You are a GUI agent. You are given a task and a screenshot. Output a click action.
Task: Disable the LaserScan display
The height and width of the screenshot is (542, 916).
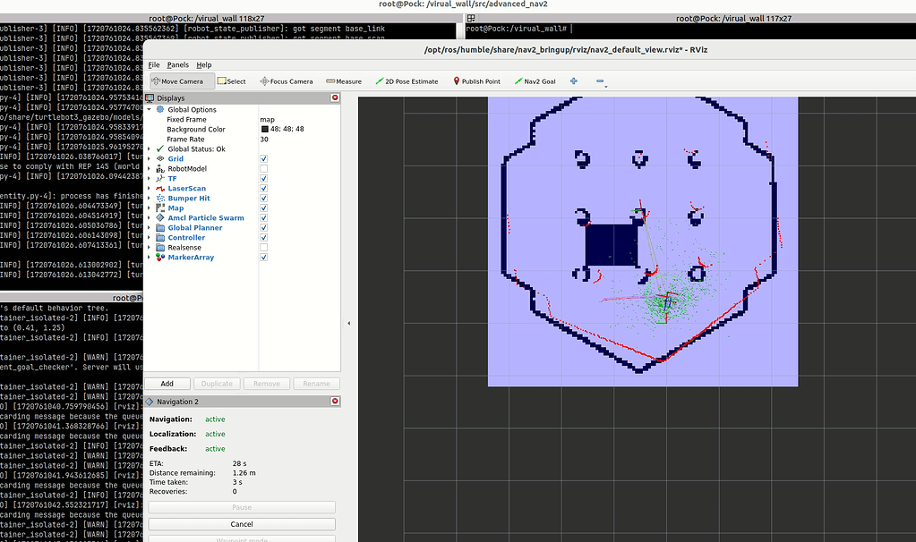coord(263,188)
